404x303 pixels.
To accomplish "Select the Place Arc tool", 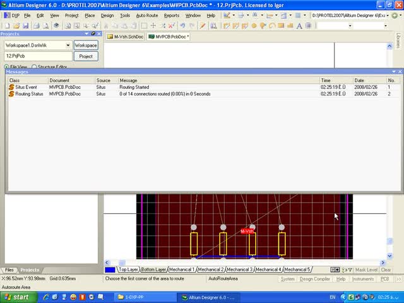I will 272,25.
